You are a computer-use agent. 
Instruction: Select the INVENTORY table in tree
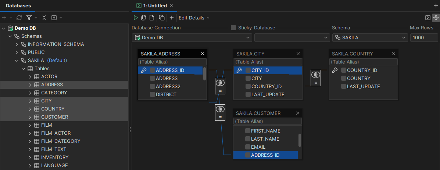[x=55, y=158]
